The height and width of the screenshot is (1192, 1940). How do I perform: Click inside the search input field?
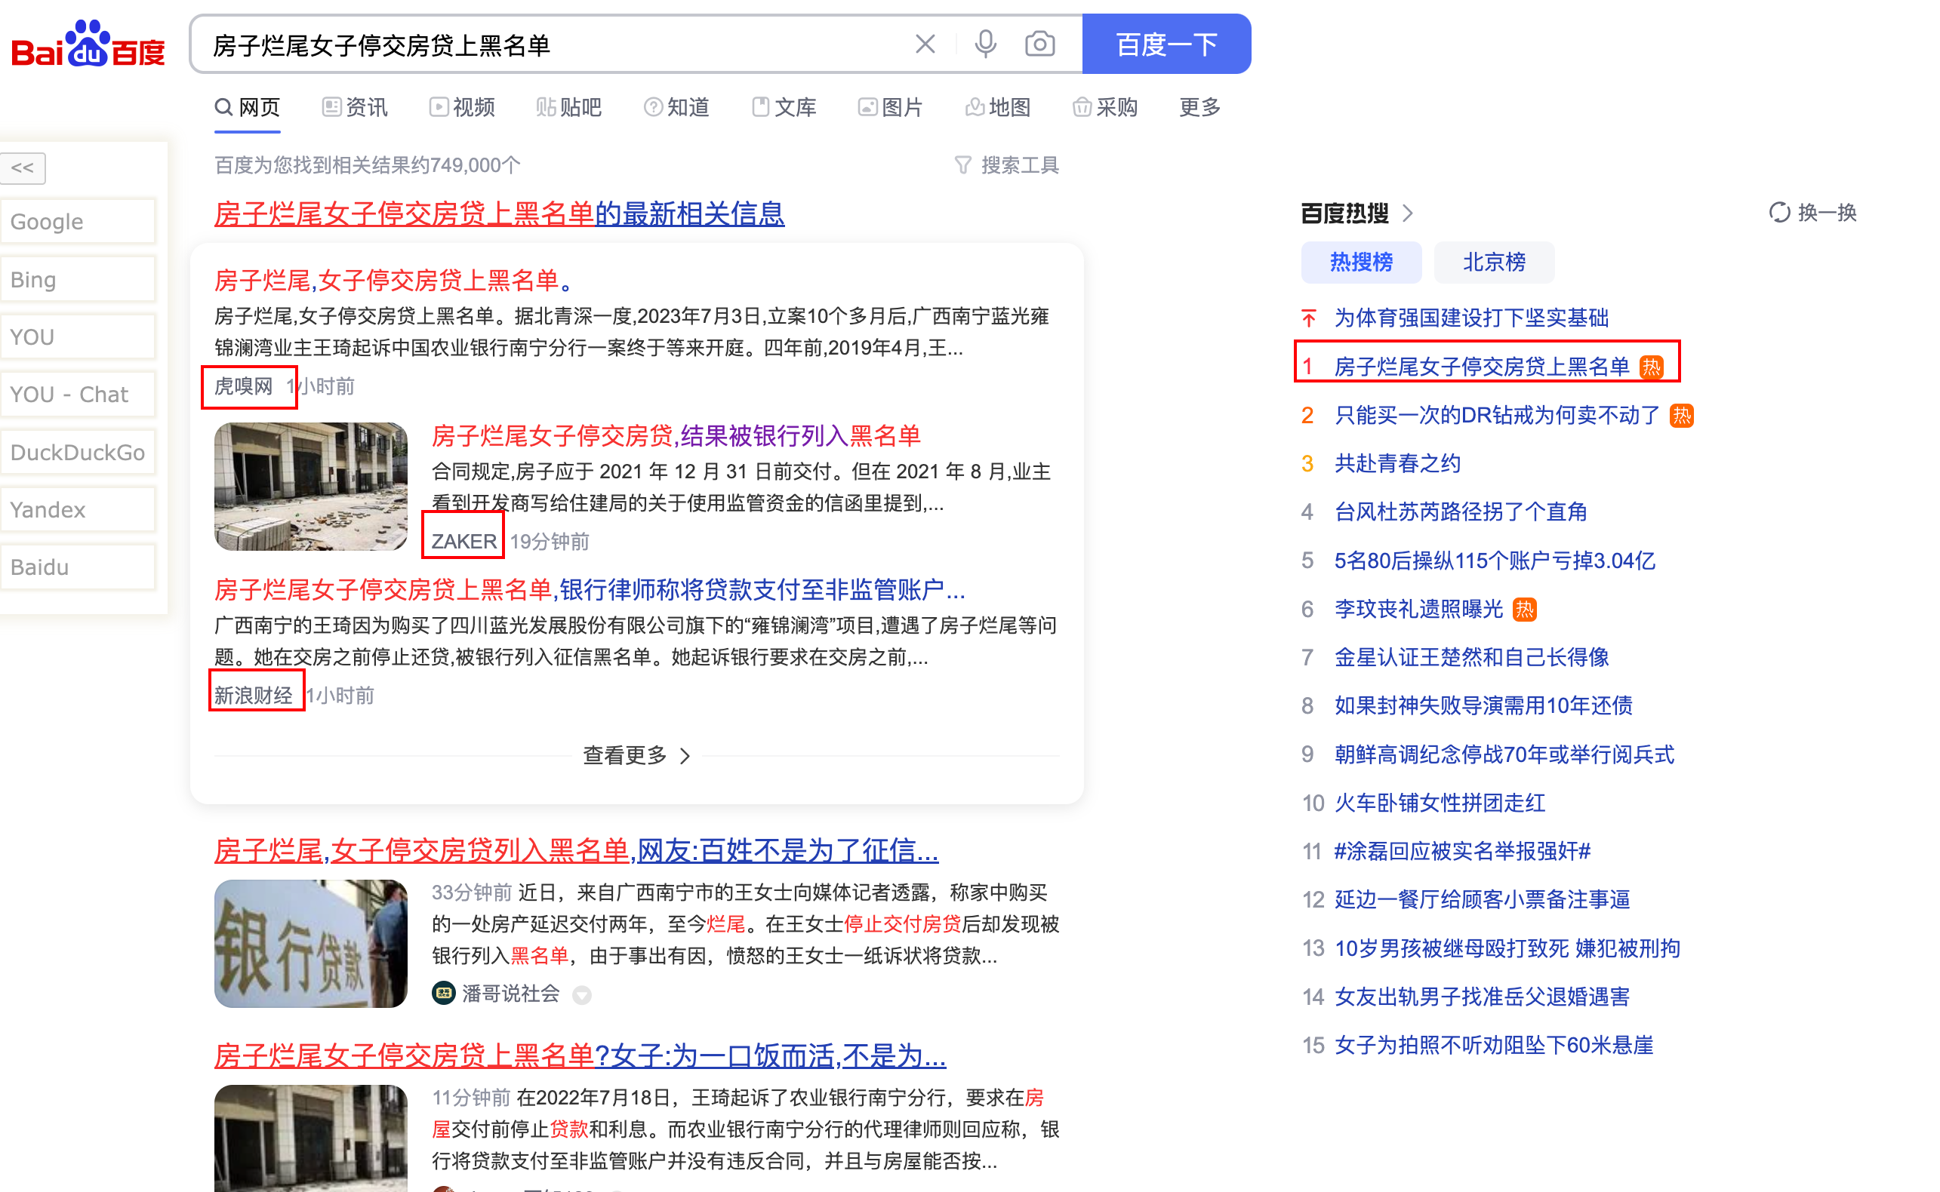point(552,45)
